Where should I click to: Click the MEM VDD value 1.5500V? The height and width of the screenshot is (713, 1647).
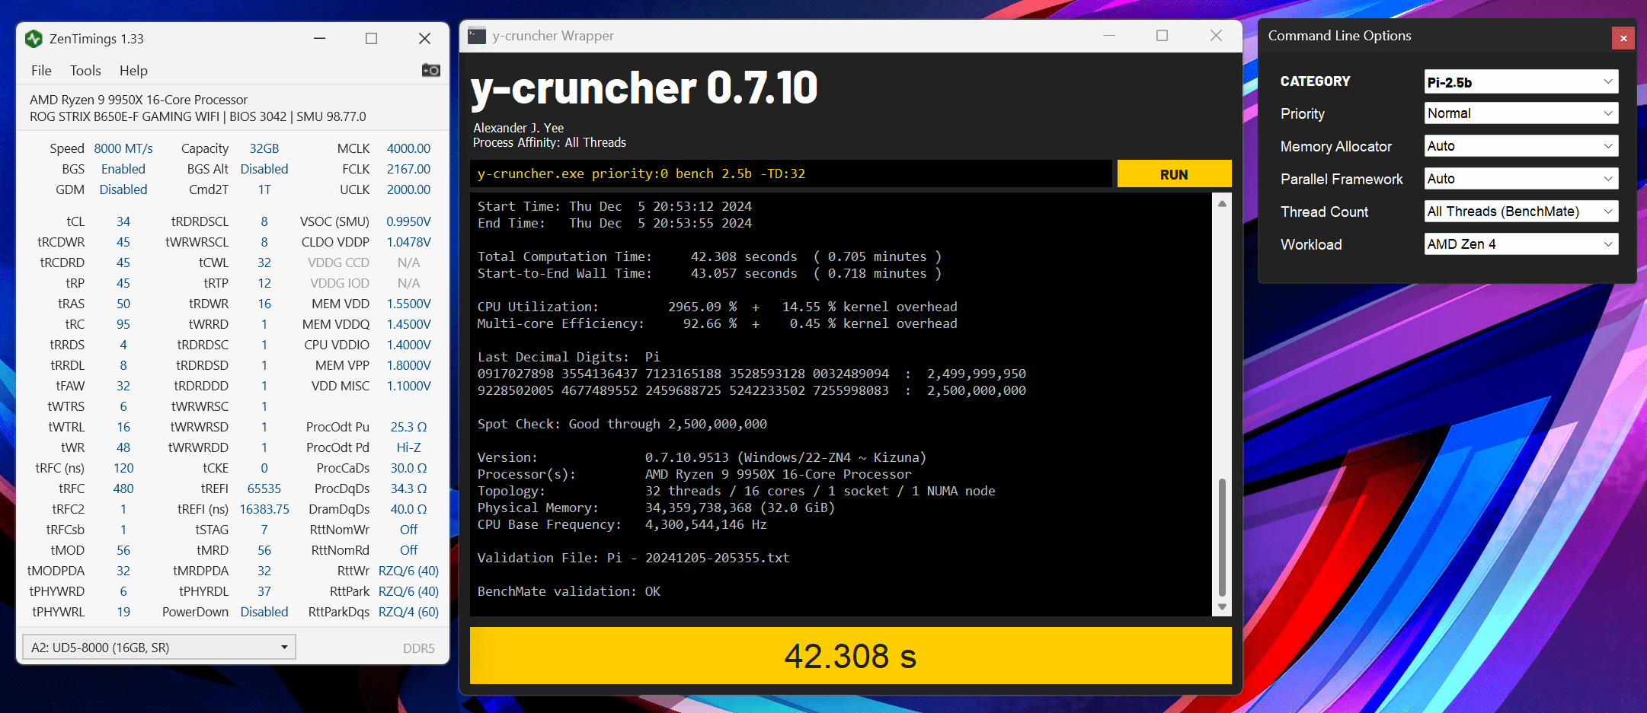(x=408, y=304)
